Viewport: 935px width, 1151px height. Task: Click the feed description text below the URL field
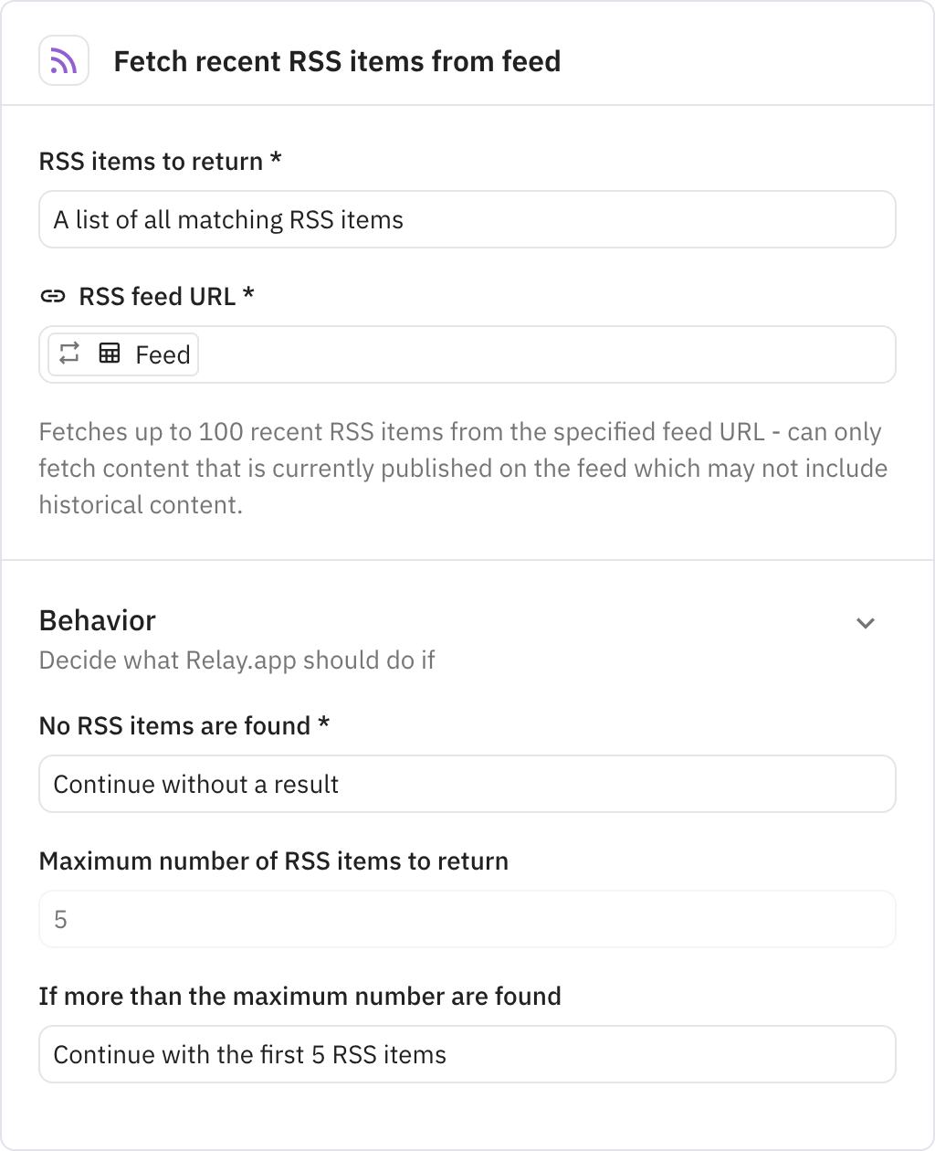[x=461, y=468]
